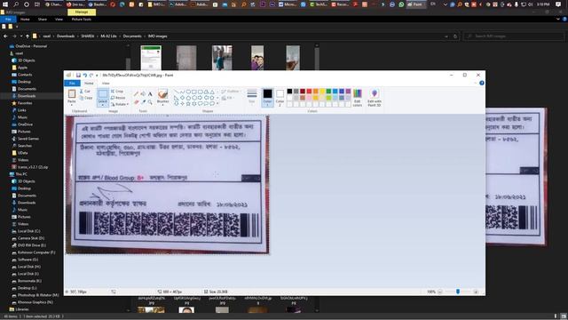Select the green document thumbnail in Explorer

click(151, 58)
